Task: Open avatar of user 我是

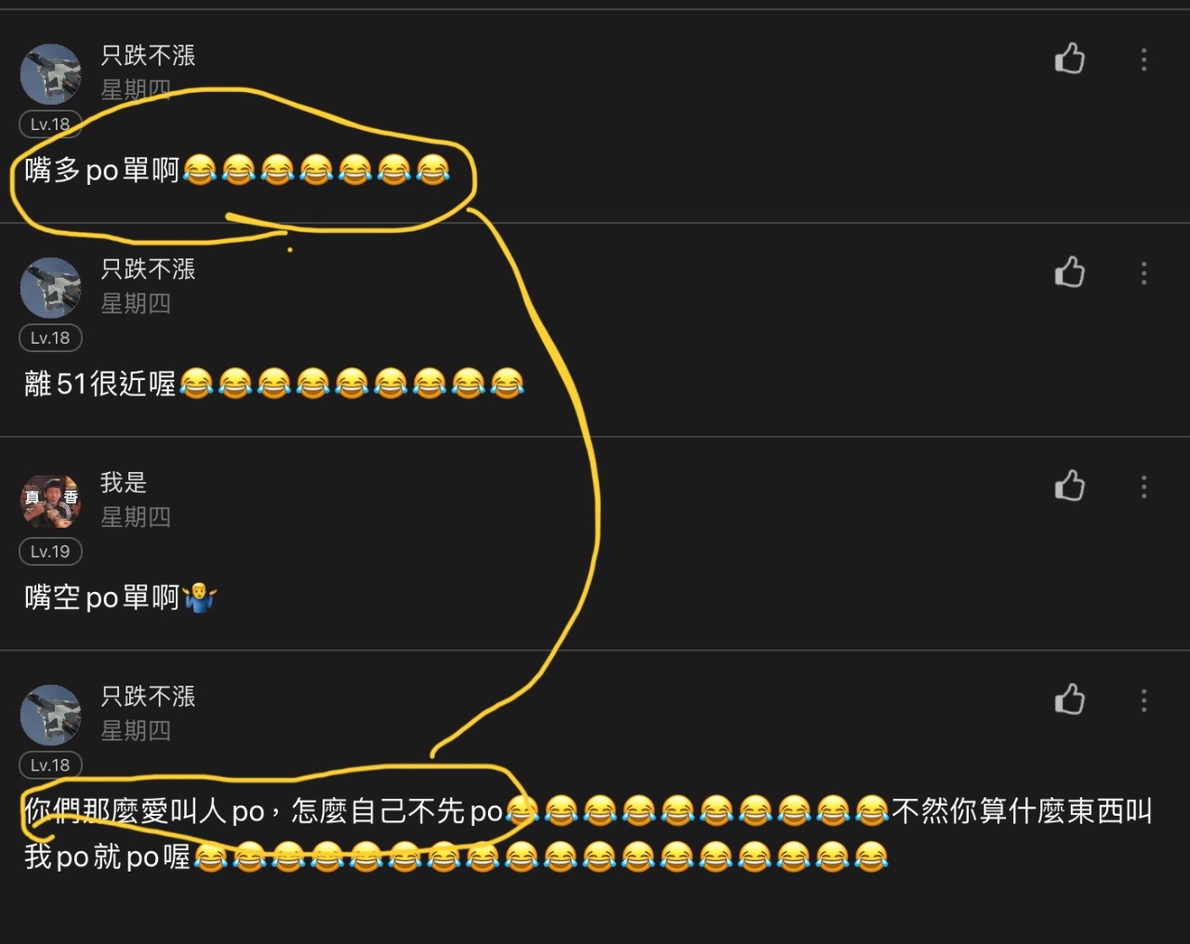Action: (x=51, y=502)
